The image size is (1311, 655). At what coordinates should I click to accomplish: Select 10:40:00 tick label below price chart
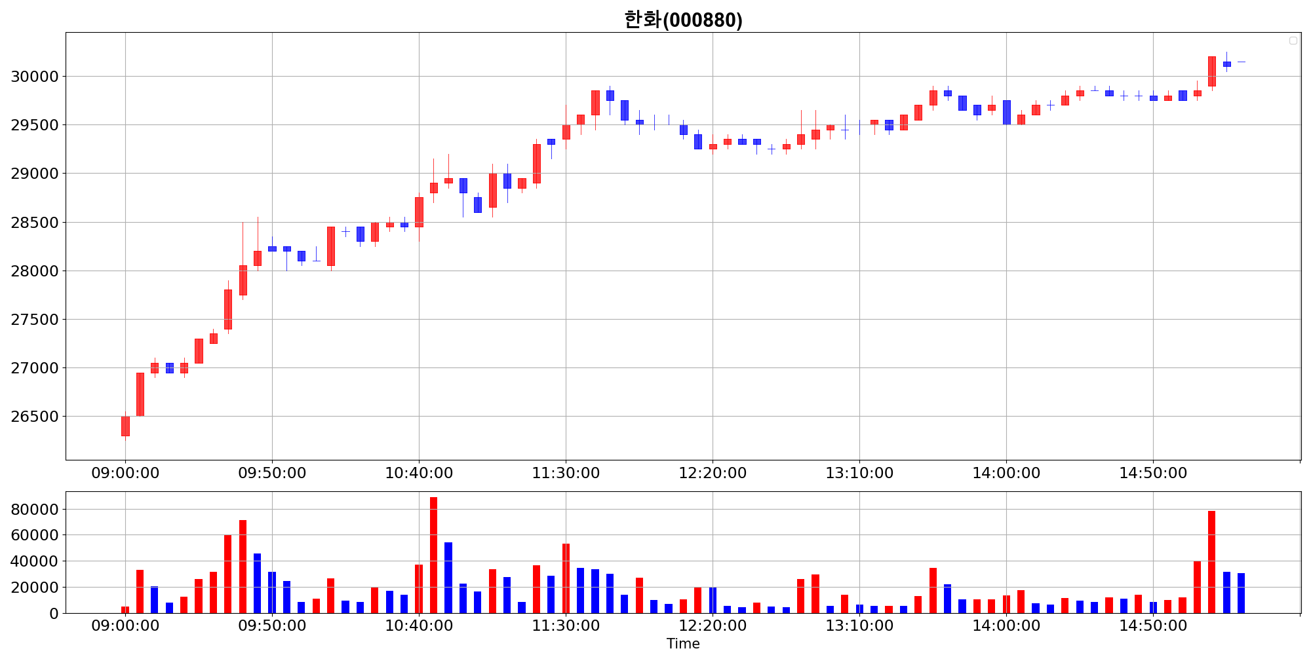(x=419, y=473)
